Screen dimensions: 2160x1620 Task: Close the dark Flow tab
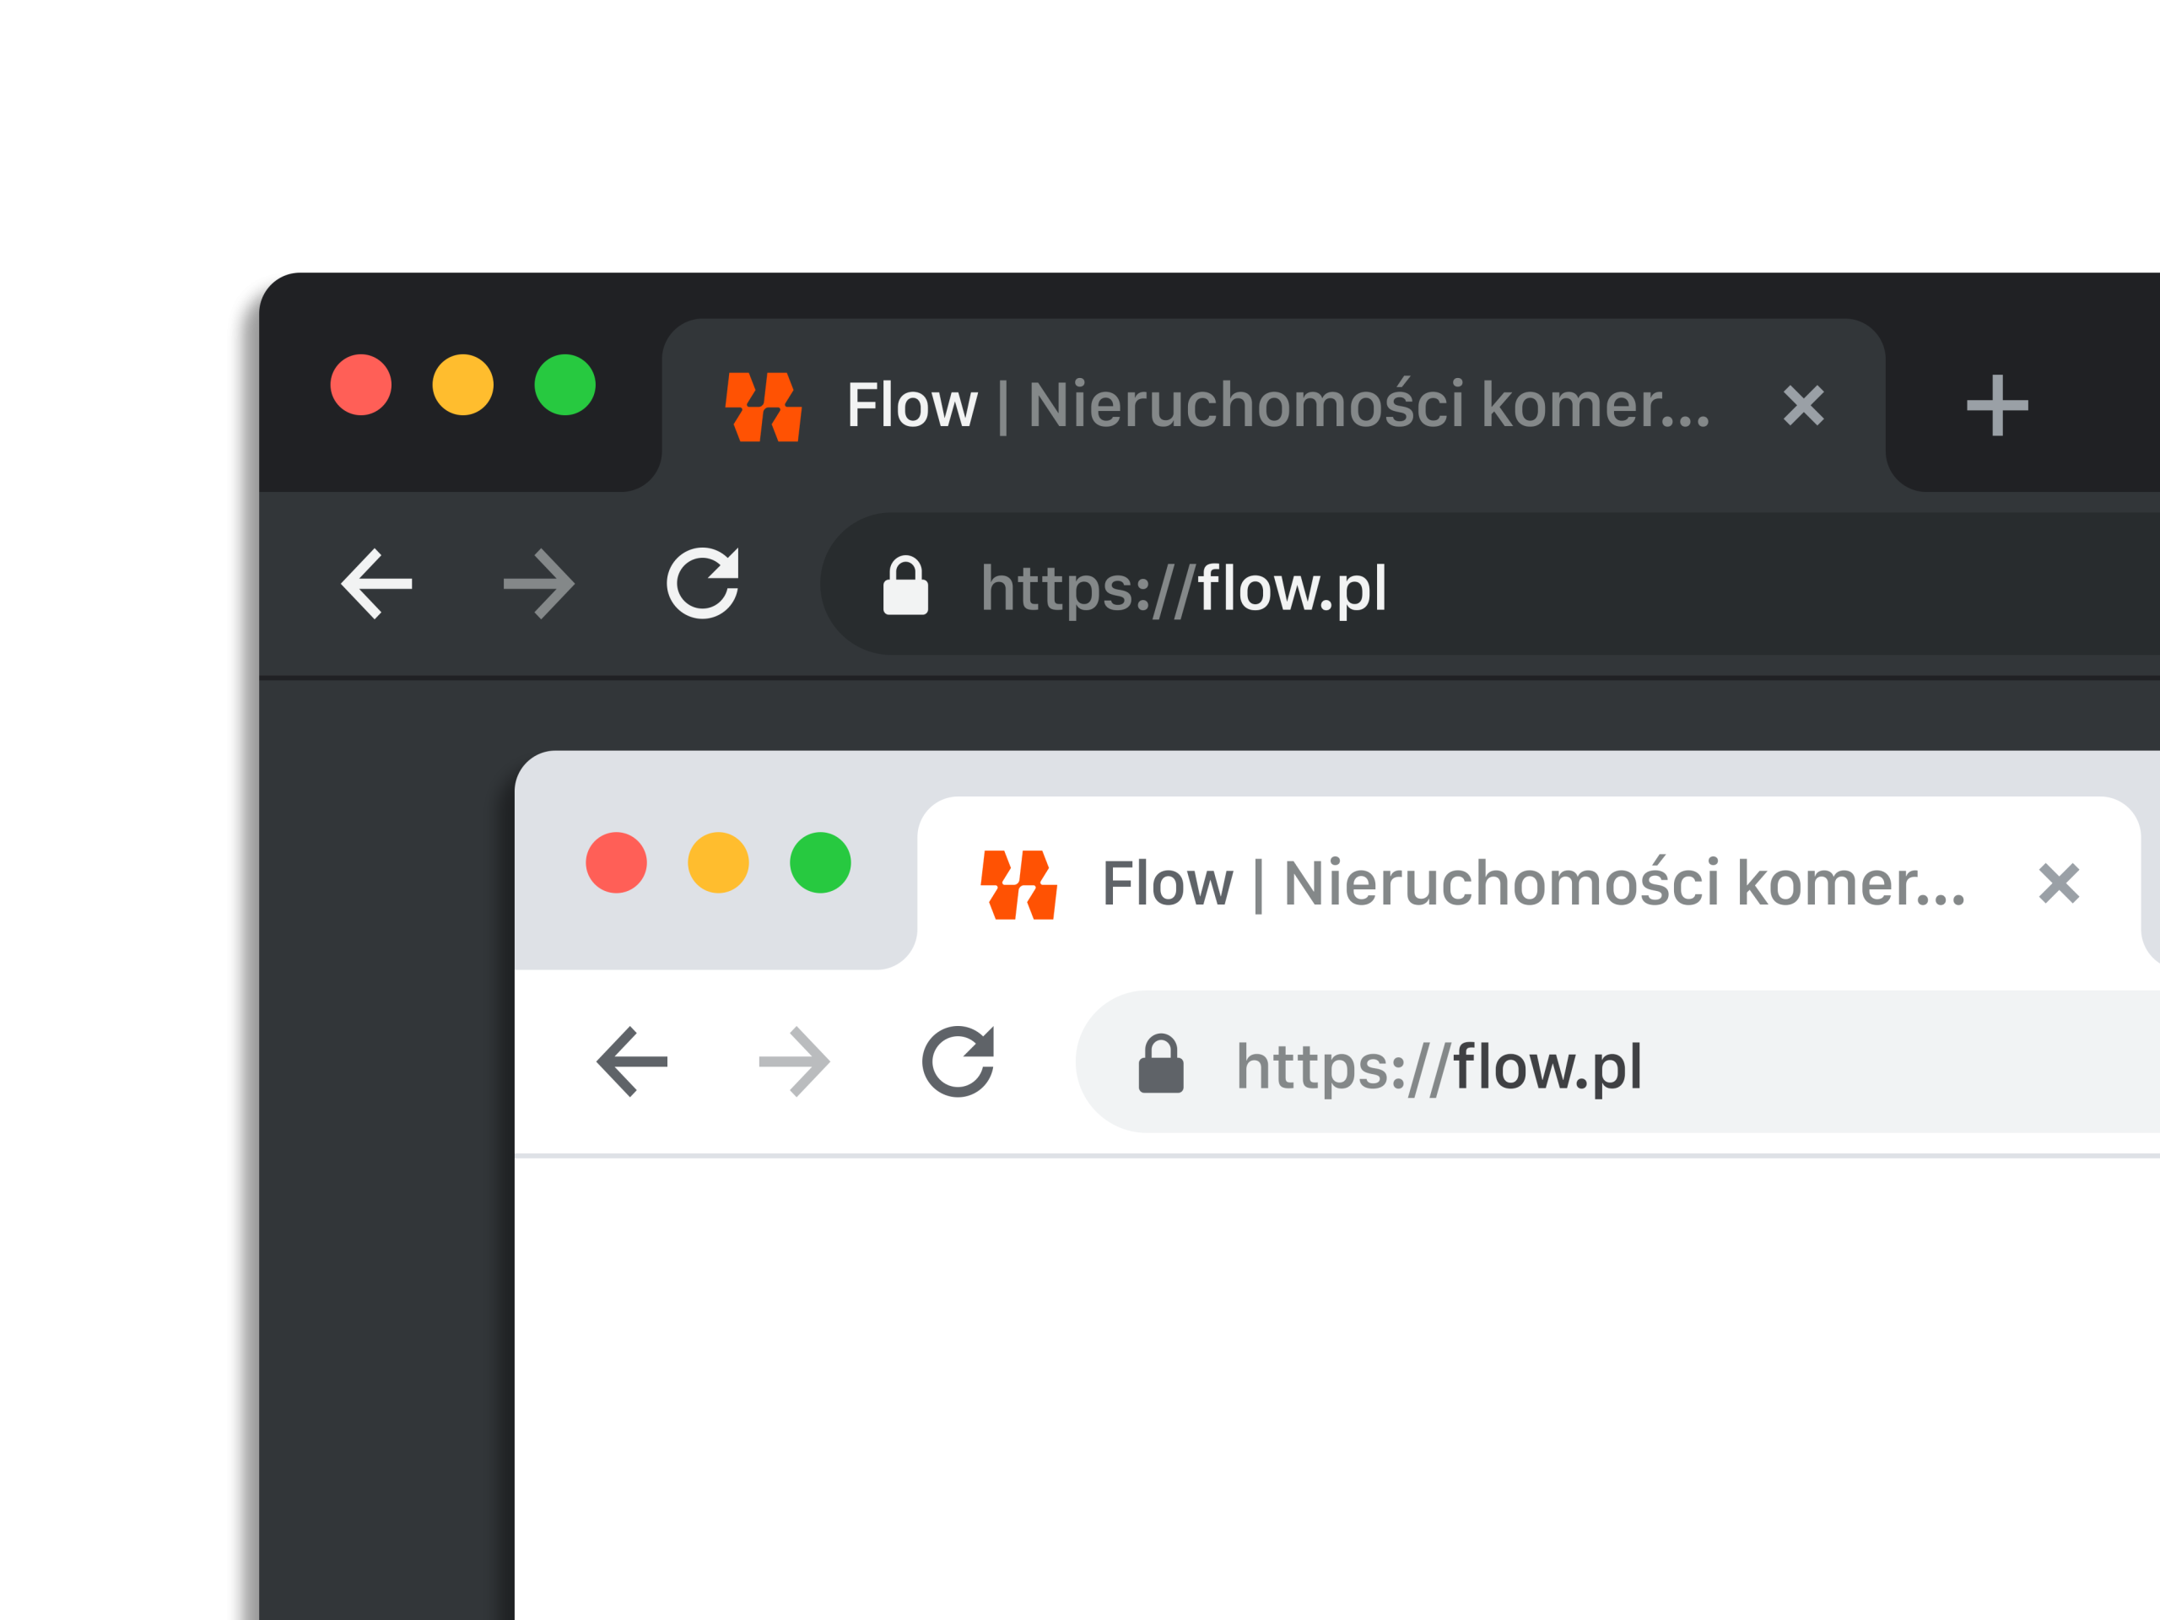1802,405
